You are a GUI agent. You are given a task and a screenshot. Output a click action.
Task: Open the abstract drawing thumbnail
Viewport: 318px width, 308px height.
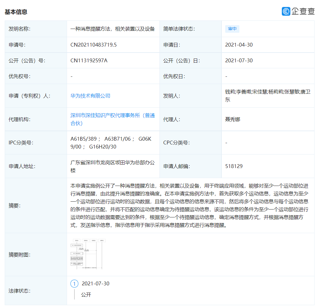pyautogui.click(x=88, y=254)
